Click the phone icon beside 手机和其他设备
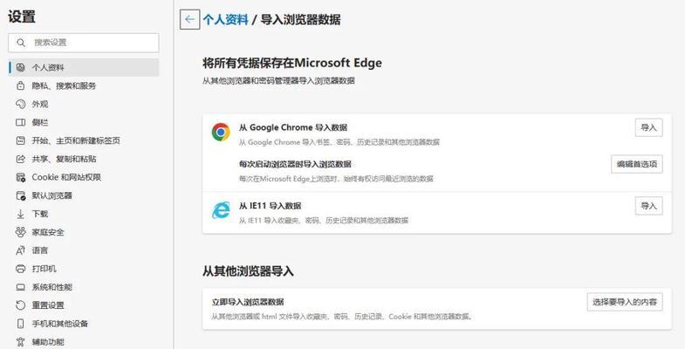685x349 pixels. [21, 324]
